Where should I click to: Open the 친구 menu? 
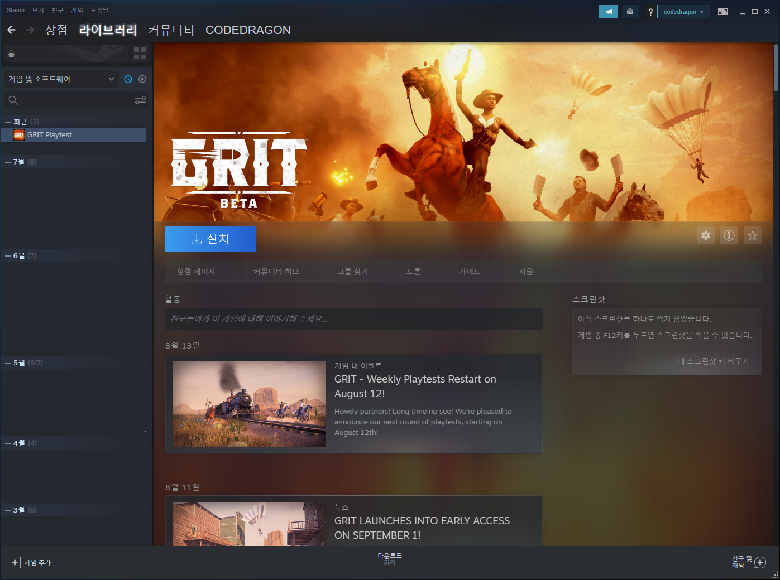coord(58,10)
